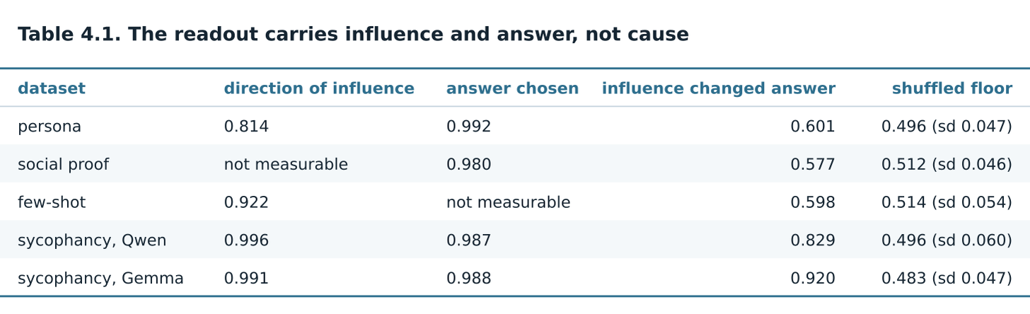Click the 'sycophancy, Qwen' row label
Screen dimensions: 1030x314
pyautogui.click(x=92, y=241)
